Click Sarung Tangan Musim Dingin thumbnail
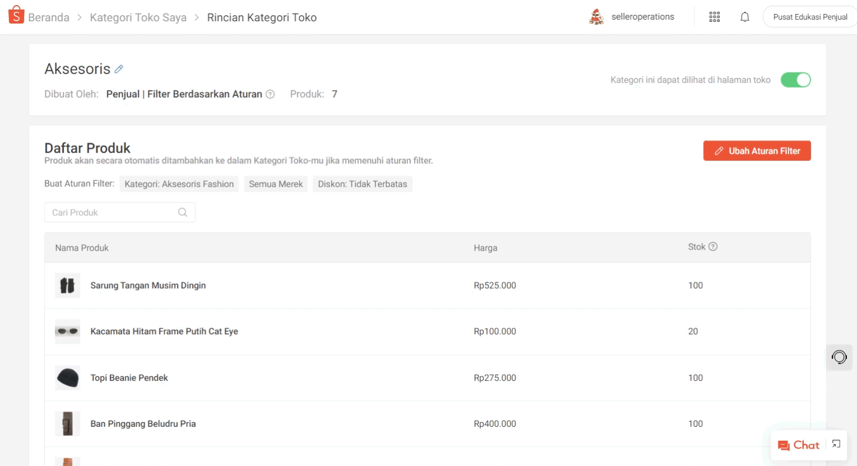Image resolution: width=857 pixels, height=466 pixels. point(67,285)
